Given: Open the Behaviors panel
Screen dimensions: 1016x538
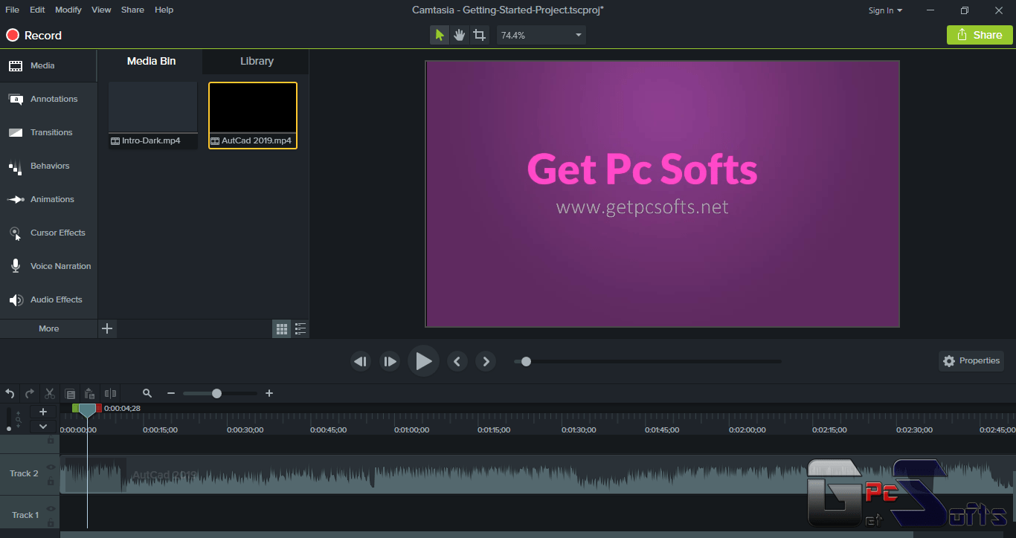Looking at the screenshot, I should tap(48, 166).
